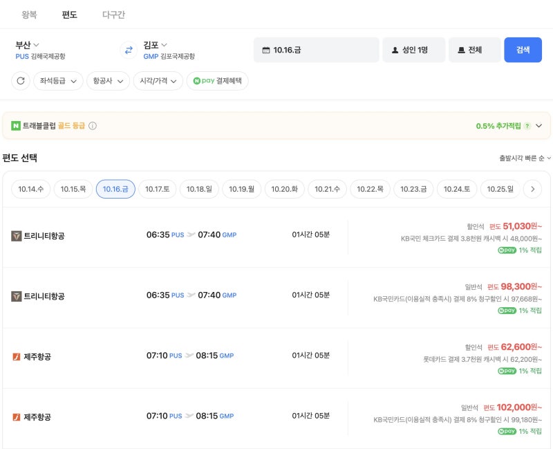Click PUS 김해국제공항 text
Image resolution: width=553 pixels, height=449 pixels.
[x=40, y=57]
